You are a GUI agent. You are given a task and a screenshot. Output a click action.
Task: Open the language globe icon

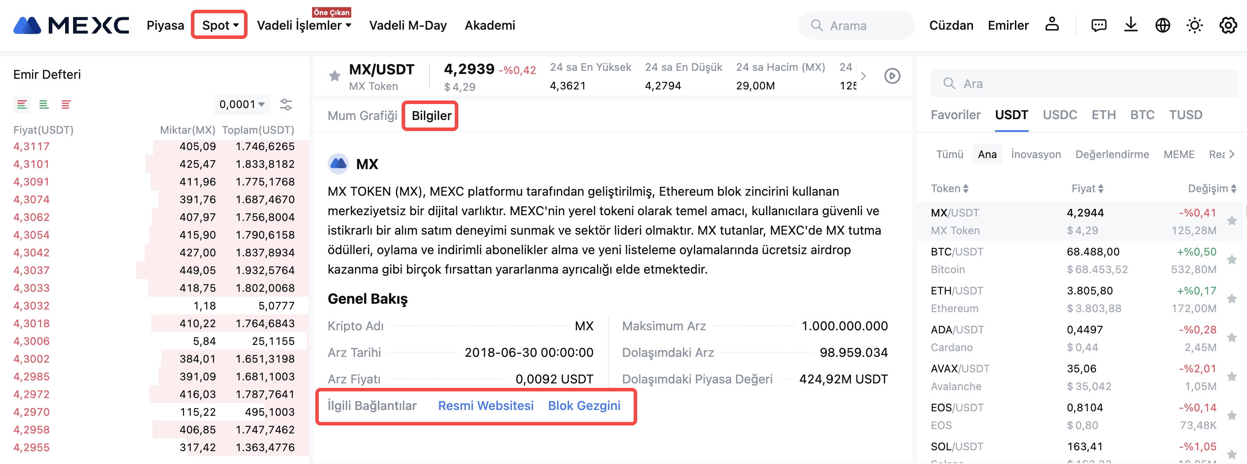point(1162,25)
